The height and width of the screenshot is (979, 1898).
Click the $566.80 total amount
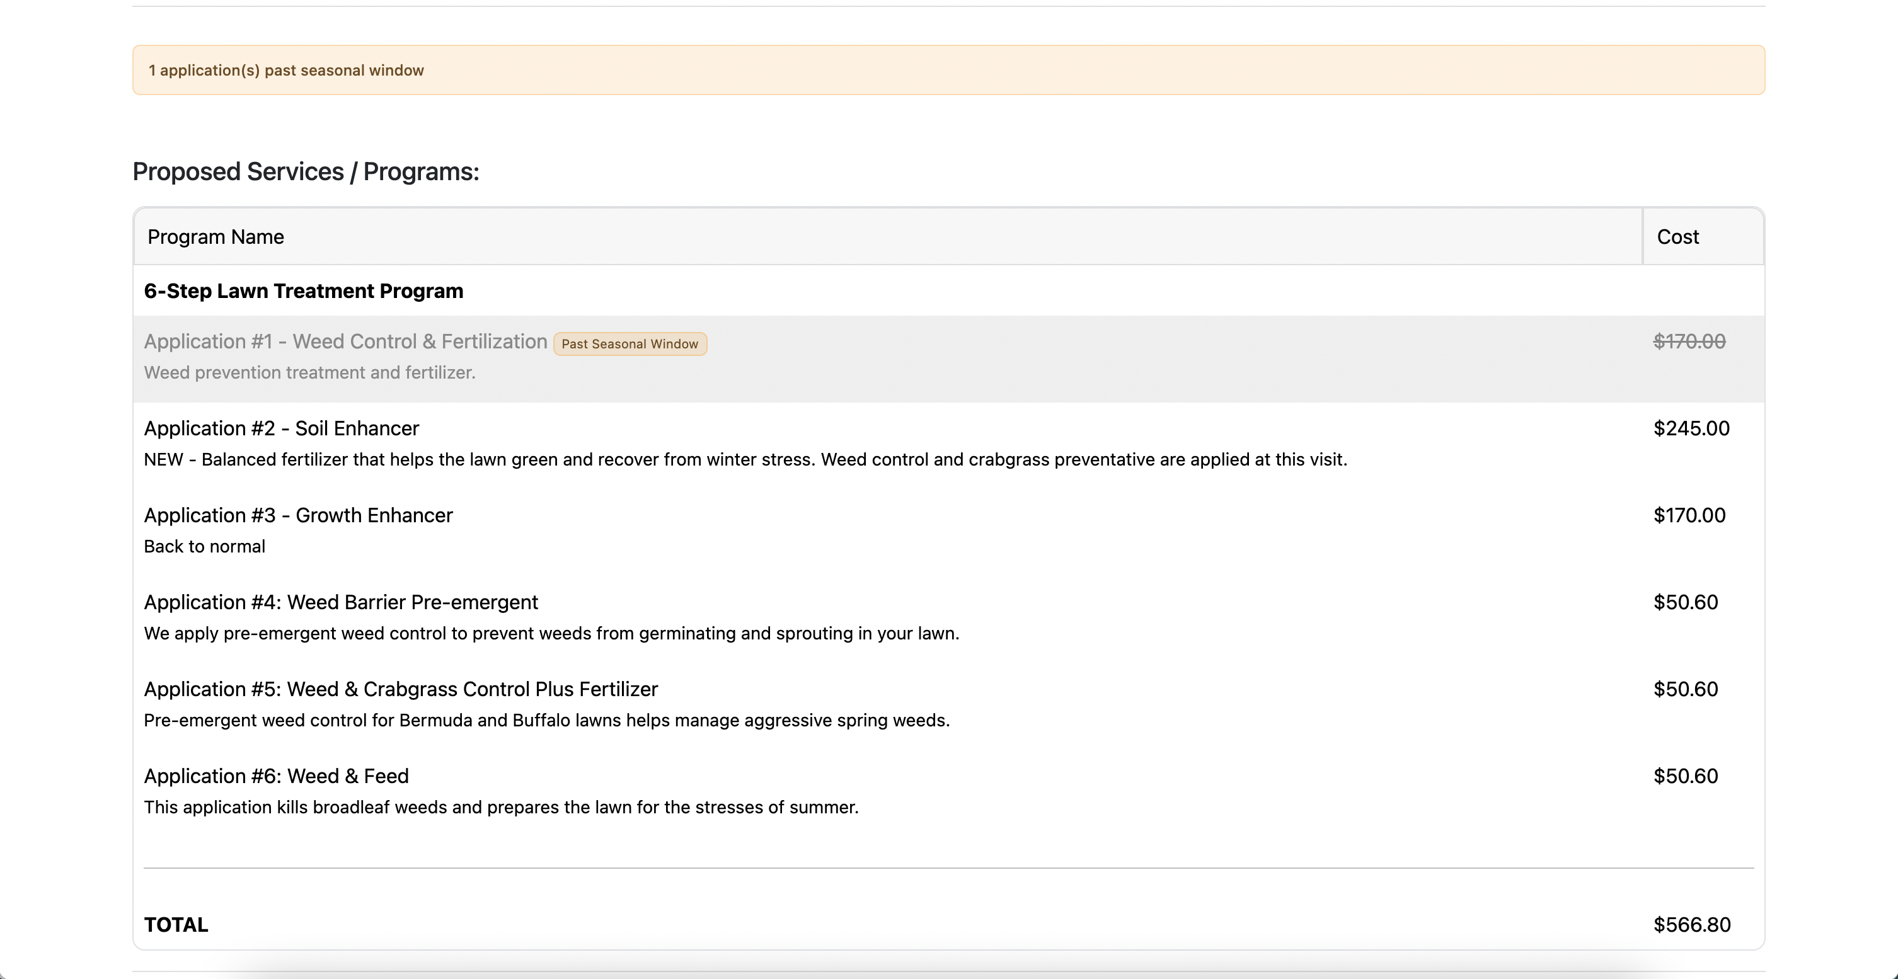pyautogui.click(x=1692, y=924)
